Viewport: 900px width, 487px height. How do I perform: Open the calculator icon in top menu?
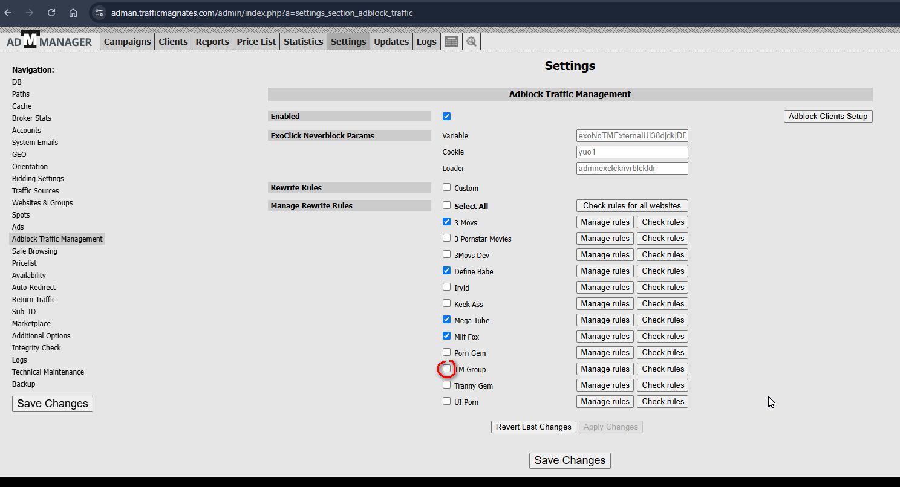[451, 41]
